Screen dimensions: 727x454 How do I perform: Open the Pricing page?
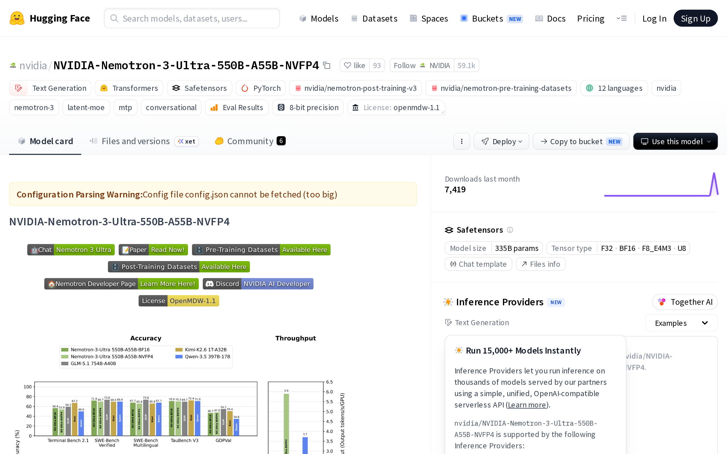click(x=591, y=19)
